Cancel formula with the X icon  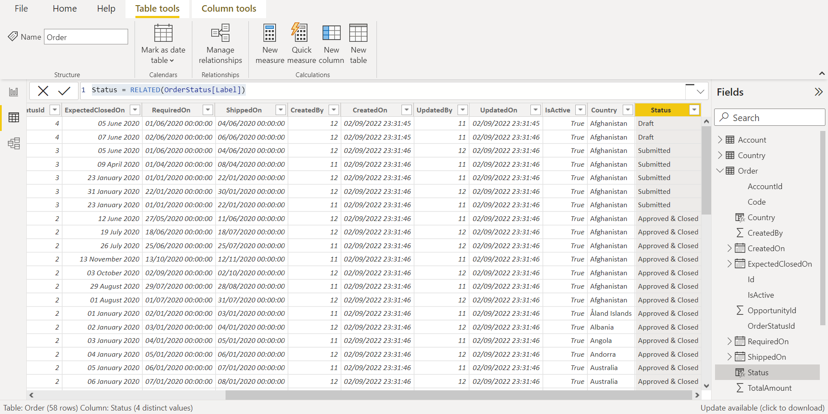point(43,90)
